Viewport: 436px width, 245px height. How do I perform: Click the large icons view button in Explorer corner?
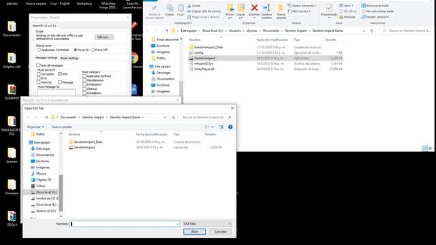click(x=431, y=148)
